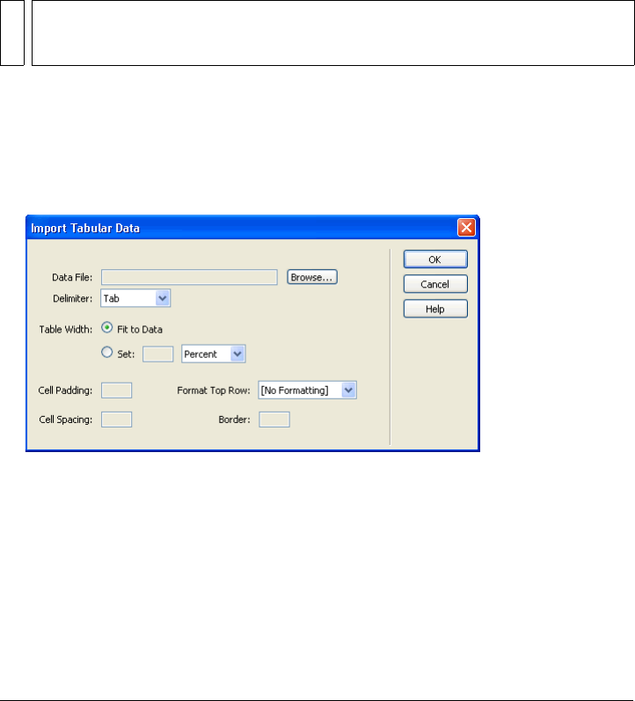Click the Border input field
This screenshot has height=701, width=635.
274,420
